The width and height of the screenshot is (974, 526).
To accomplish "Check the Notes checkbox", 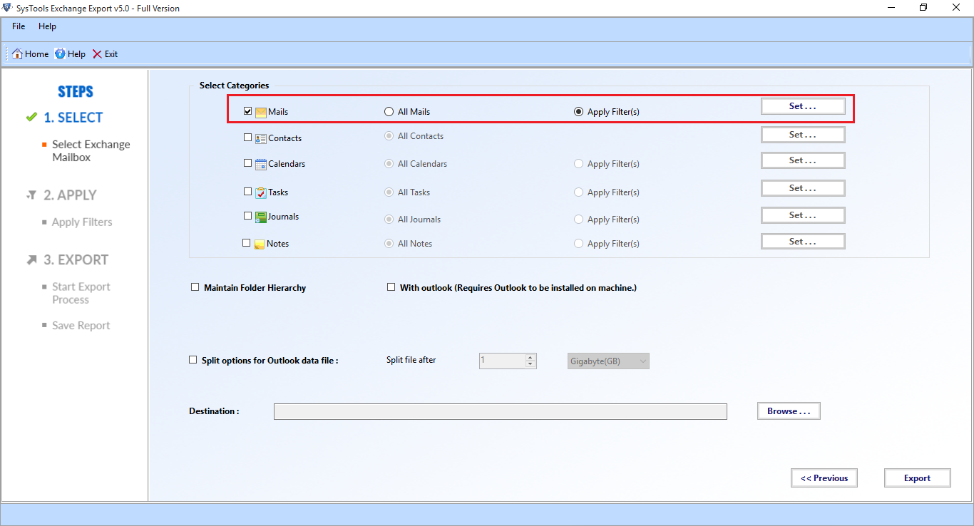I will (x=247, y=243).
